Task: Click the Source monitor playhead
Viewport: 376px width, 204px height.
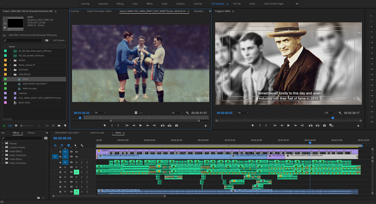Action: [80, 118]
